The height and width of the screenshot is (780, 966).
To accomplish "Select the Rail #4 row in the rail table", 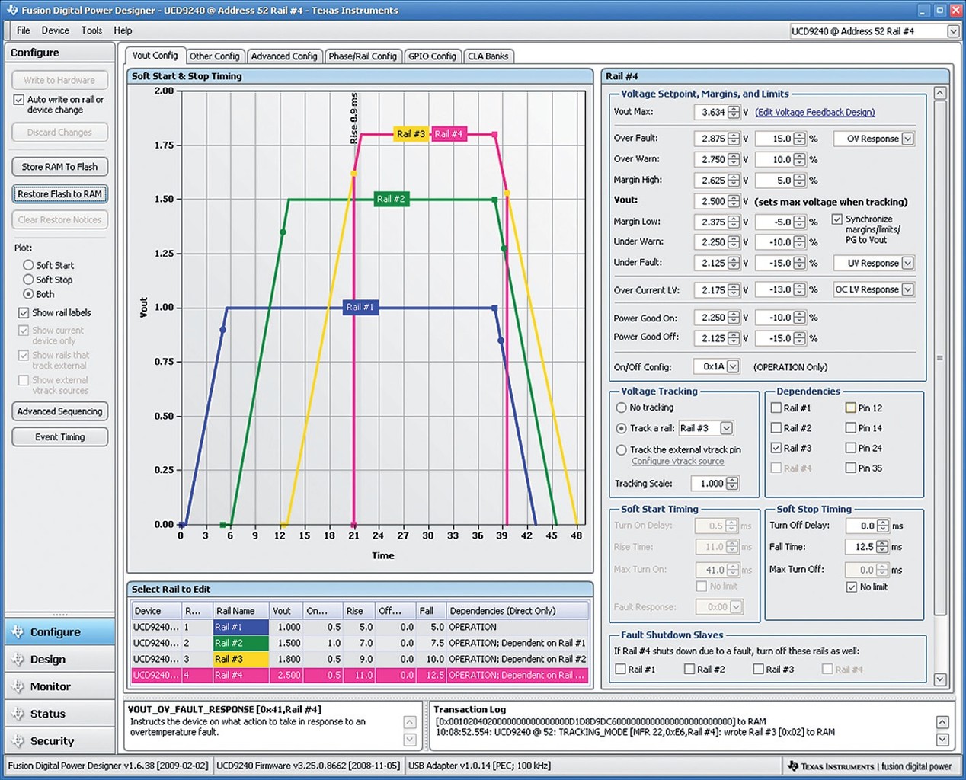I will [360, 675].
